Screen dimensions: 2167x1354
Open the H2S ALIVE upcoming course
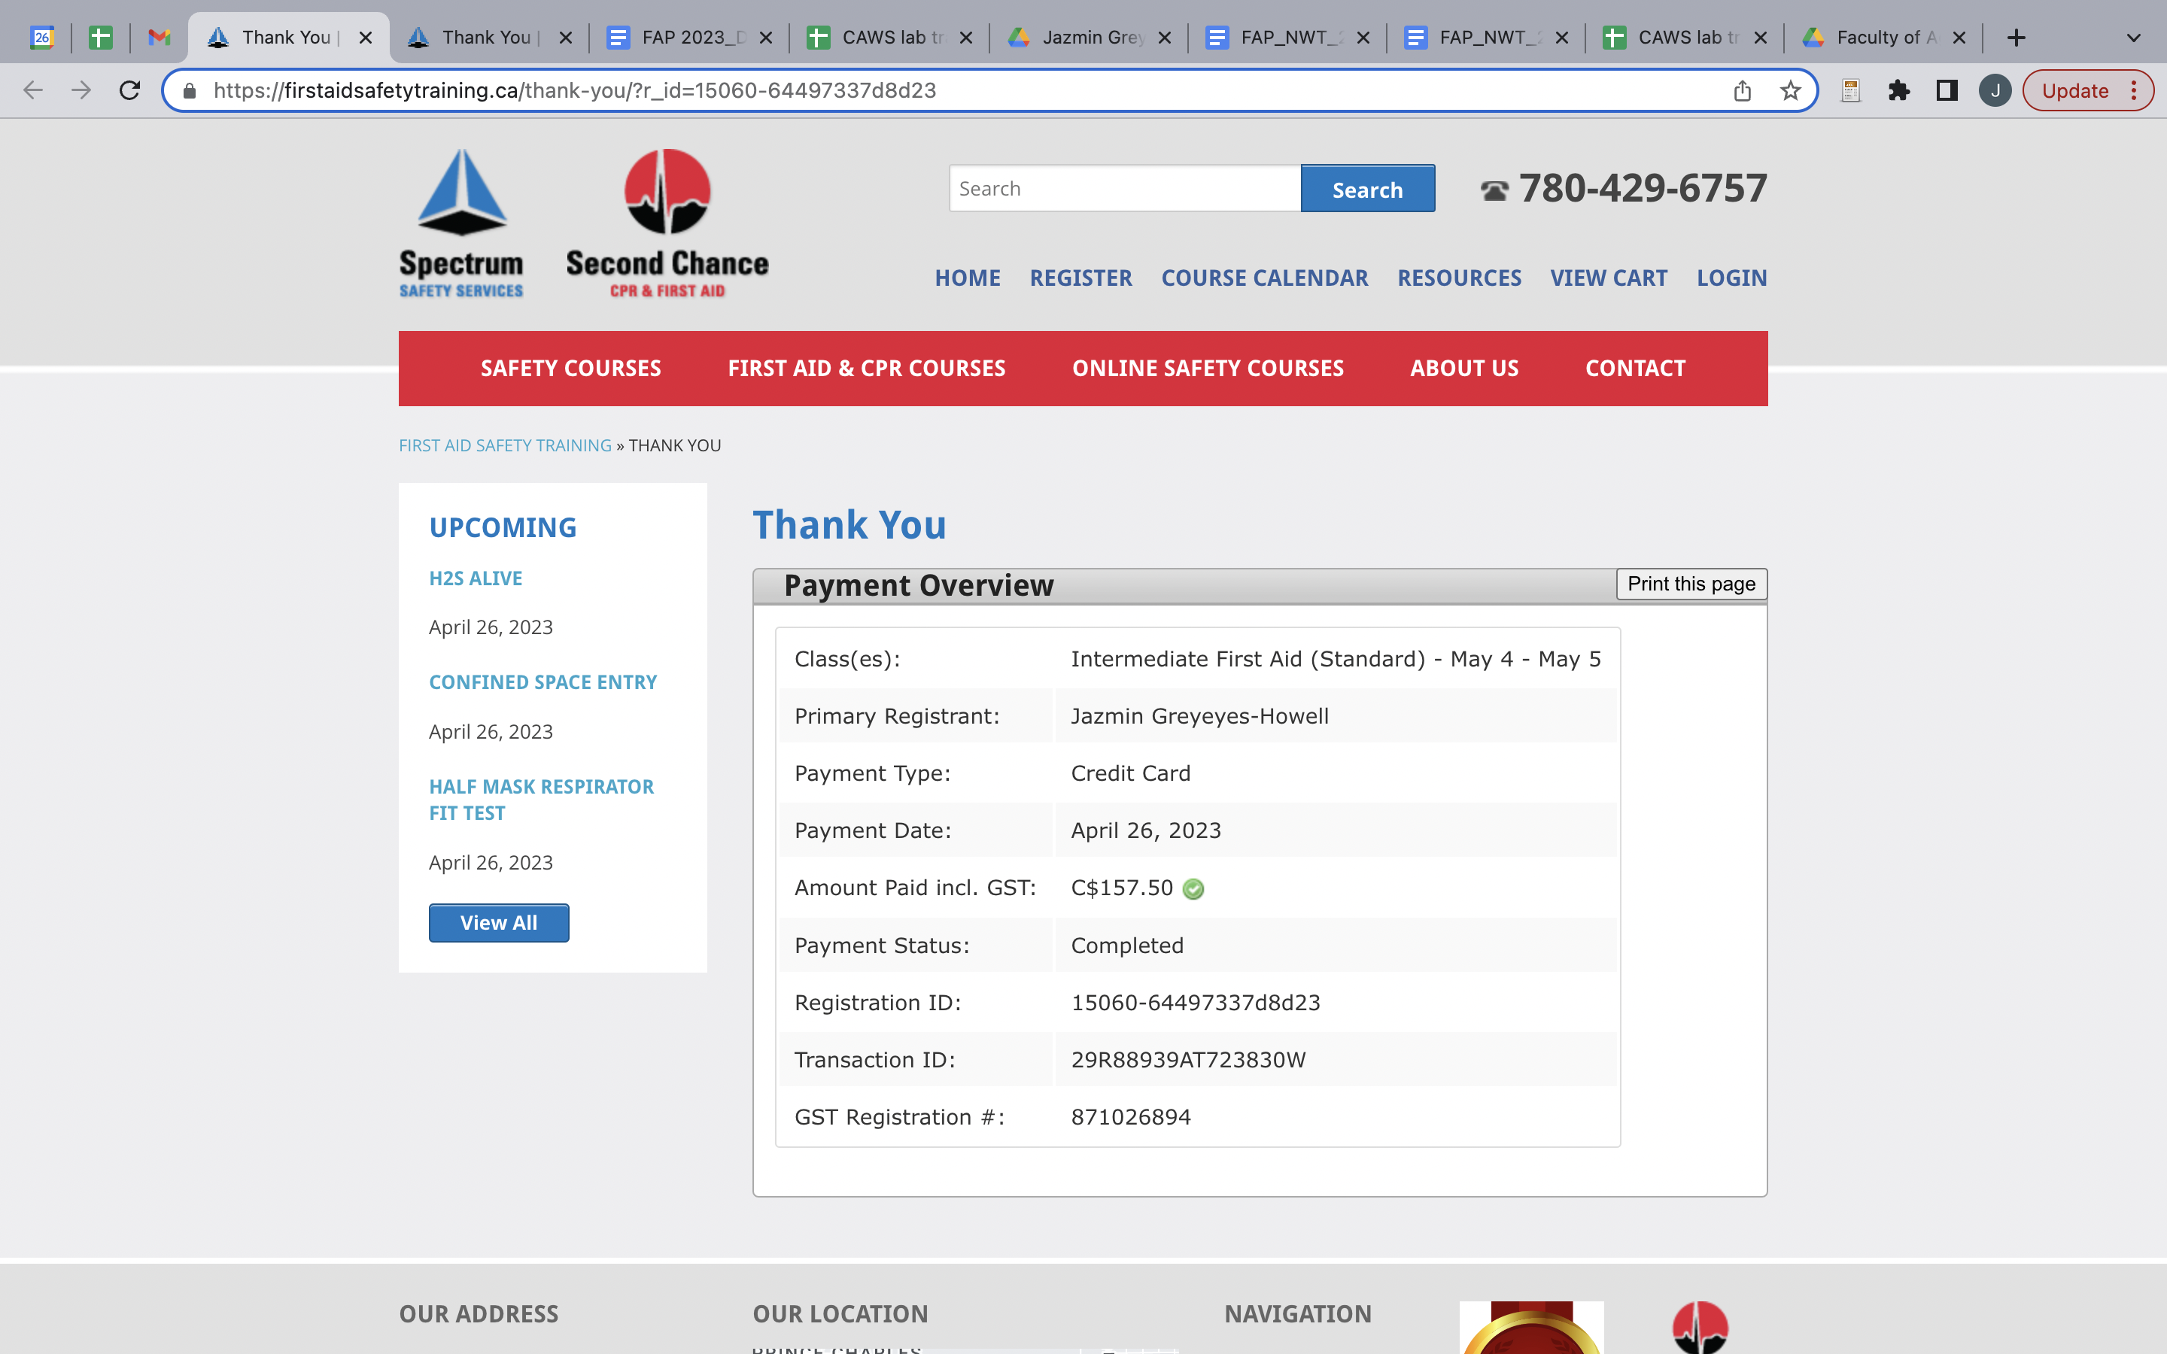[x=476, y=578]
